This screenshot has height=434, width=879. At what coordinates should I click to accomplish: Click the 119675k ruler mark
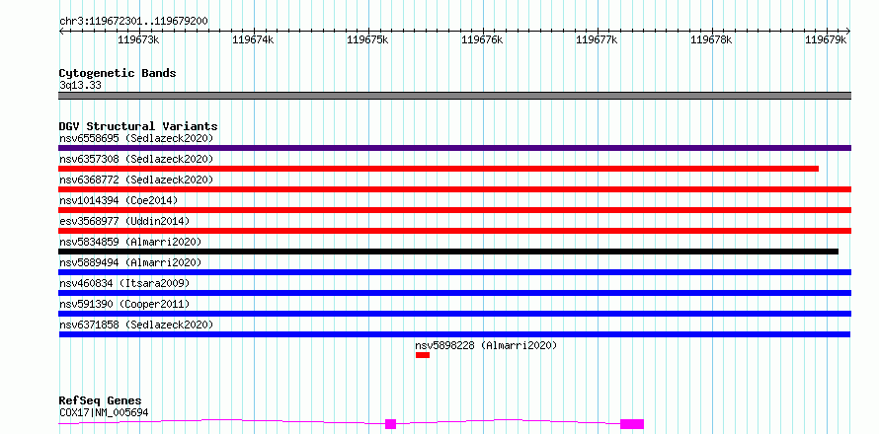367,39
